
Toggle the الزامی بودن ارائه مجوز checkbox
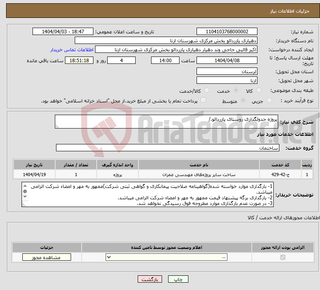pos(283,257)
